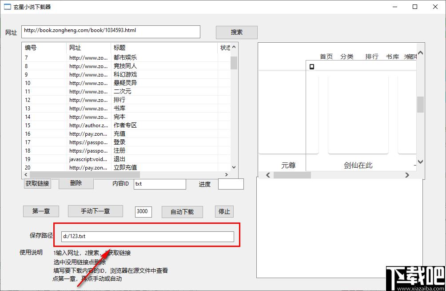Close the 玄星小说下载器 window
Screen dimensions: 446x291
tap(435, 7)
